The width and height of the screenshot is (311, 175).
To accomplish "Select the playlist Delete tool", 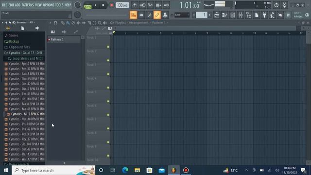I will [73, 23].
